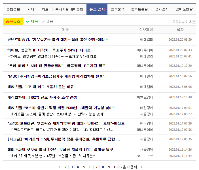Open 하이브 성공적 IP 다각화 article
Image resolution: width=199 pixels, height=170 pixels.
pyautogui.click(x=49, y=50)
